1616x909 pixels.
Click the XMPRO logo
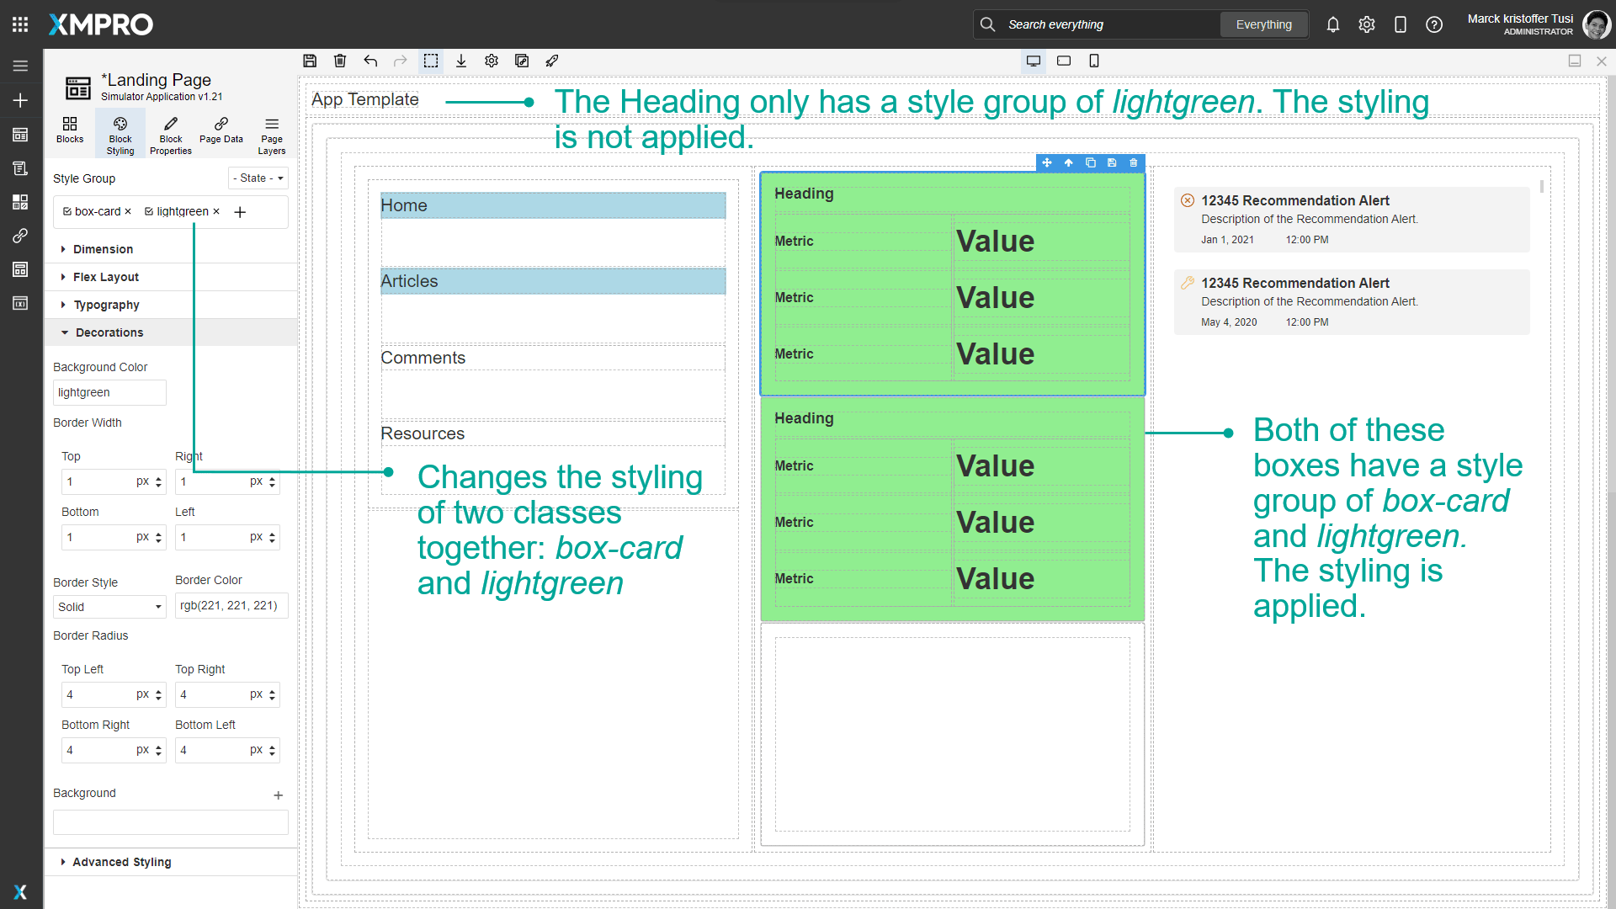[101, 24]
